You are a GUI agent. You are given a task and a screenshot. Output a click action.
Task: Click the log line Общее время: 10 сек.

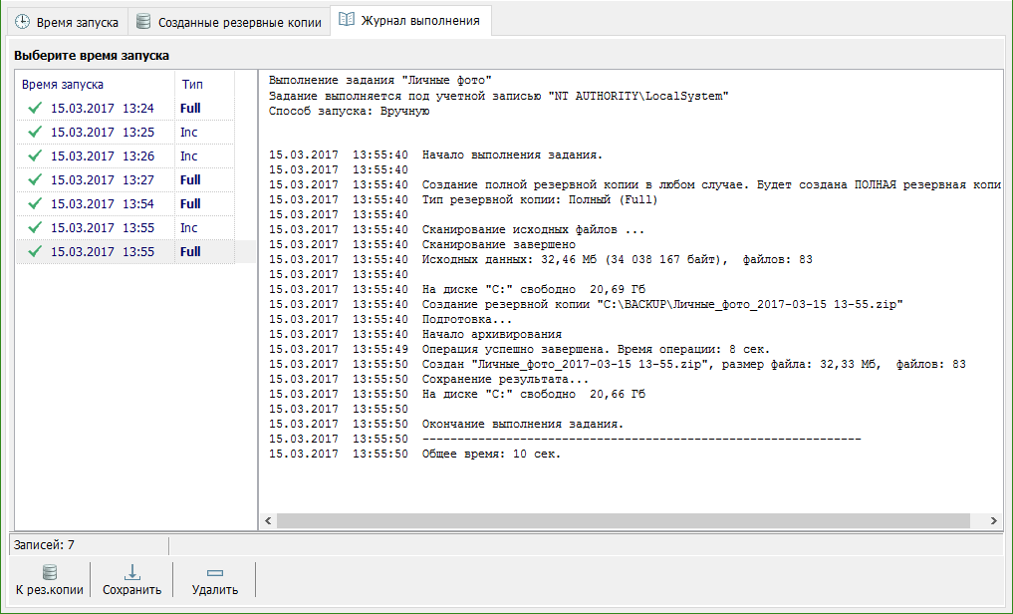pyautogui.click(x=492, y=455)
